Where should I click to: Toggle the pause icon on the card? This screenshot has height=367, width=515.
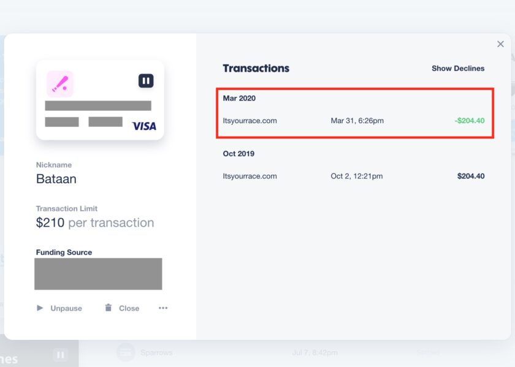pyautogui.click(x=146, y=81)
